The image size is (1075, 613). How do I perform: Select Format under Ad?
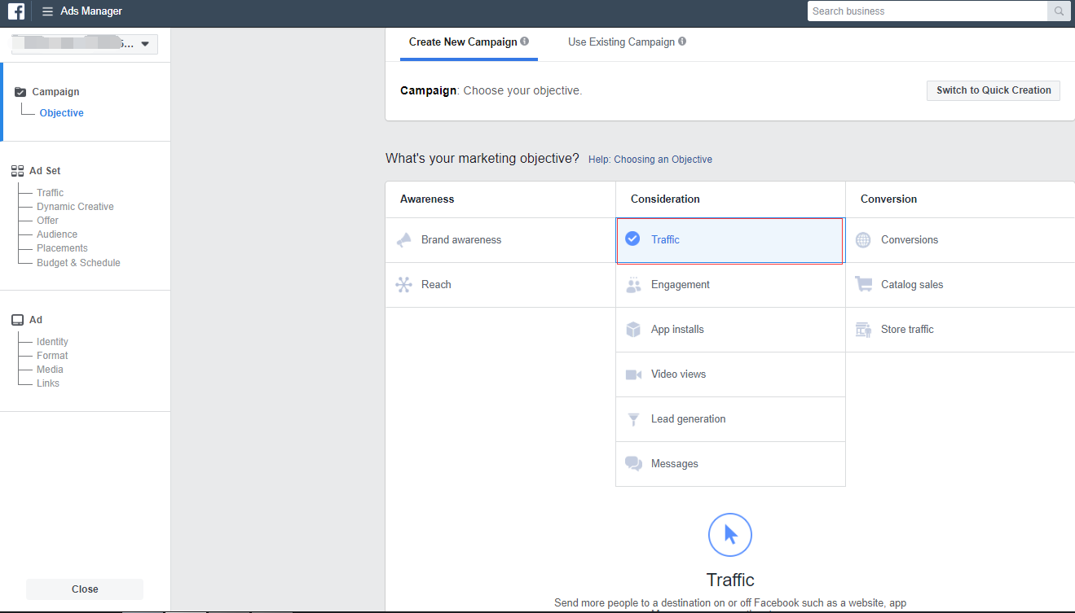point(52,356)
